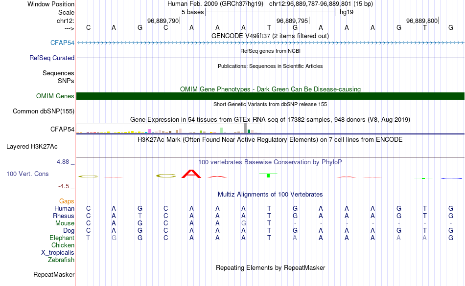Select the X_tropicalis alignment row label

(58, 253)
